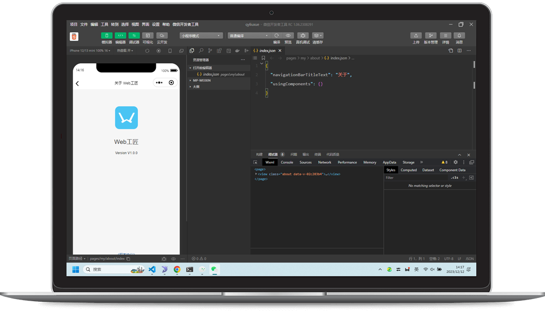Open the explorer files icon in sidebar

[192, 51]
